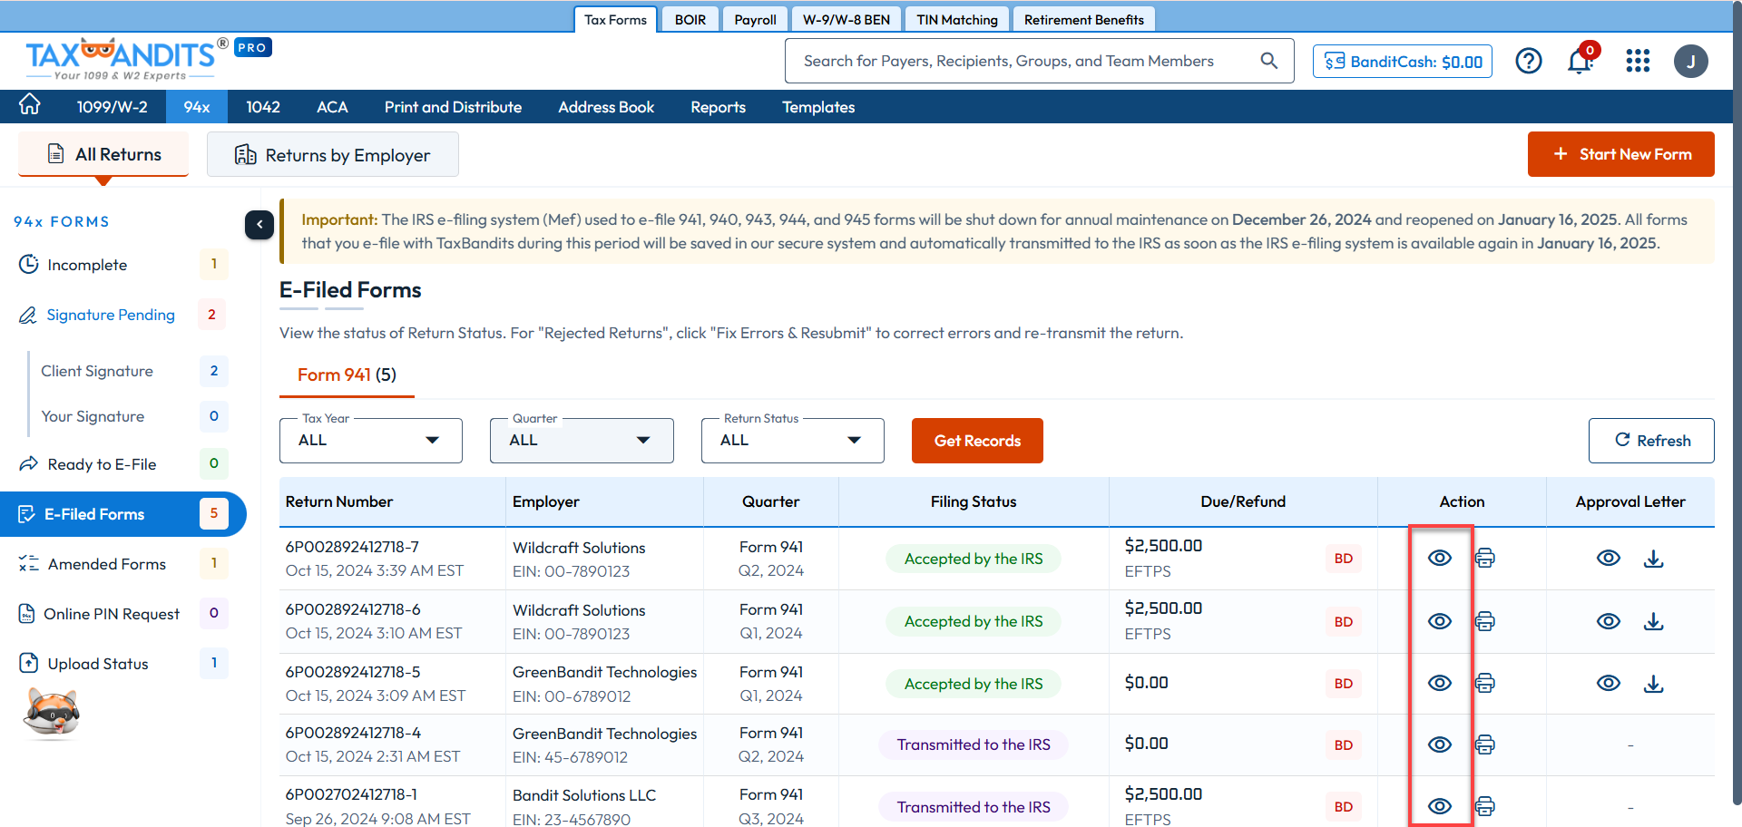
Task: Select the 1042 menu
Action: (x=263, y=107)
